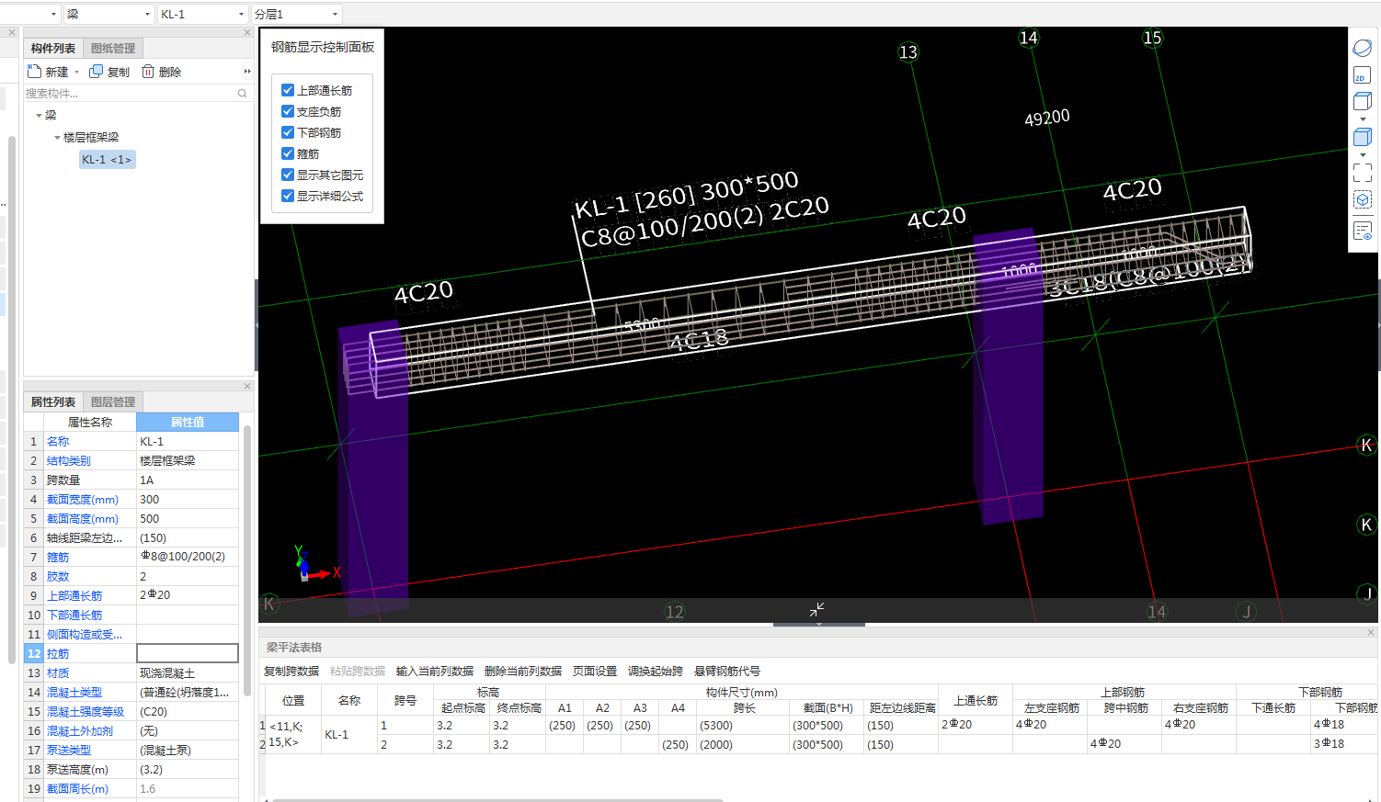The image size is (1381, 802).
Task: Click 跨长 cell (5300) in span 1
Action: 744,725
